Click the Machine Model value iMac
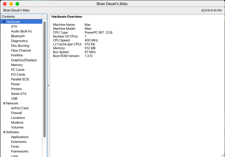This screenshot has width=225, height=157. point(88,29)
